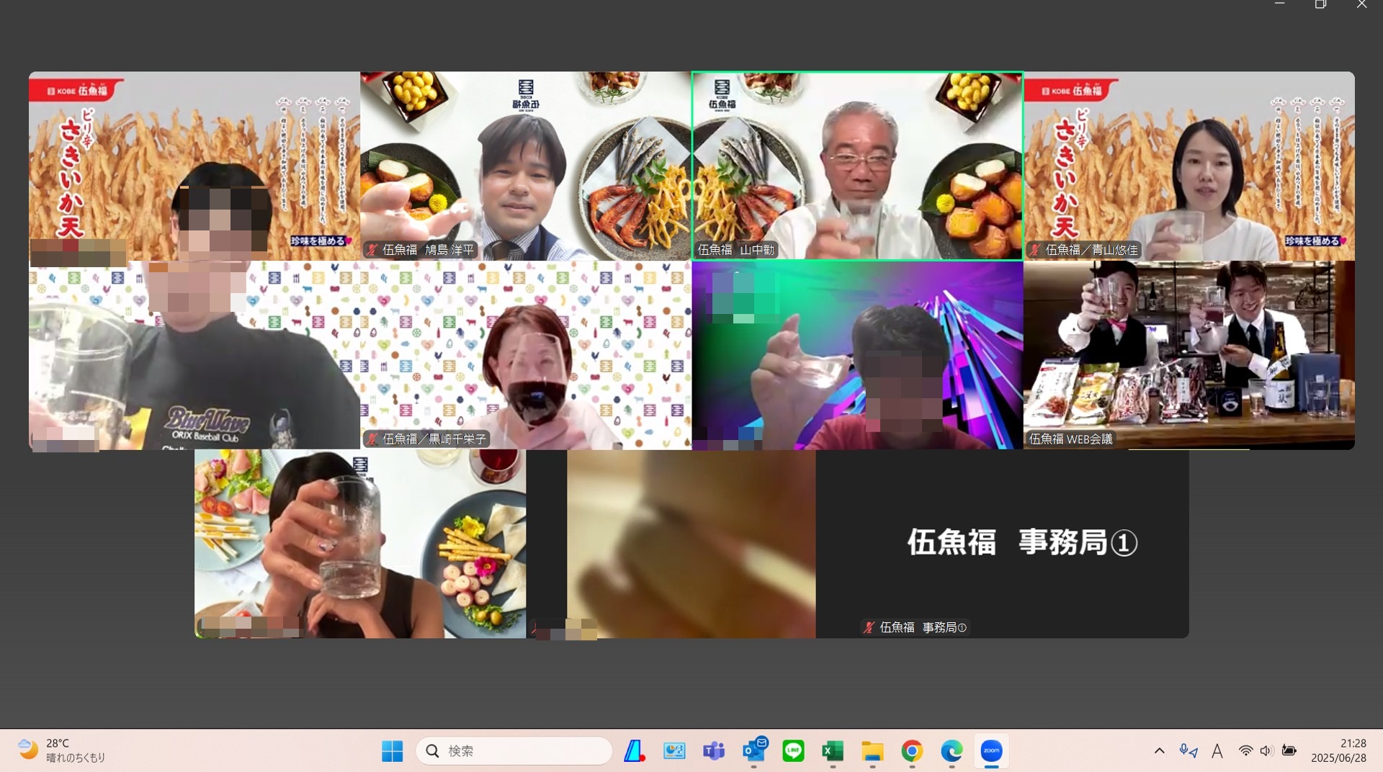Select the highlighted active speaker tile with green border
Screen dimensions: 1383x772
tap(857, 166)
